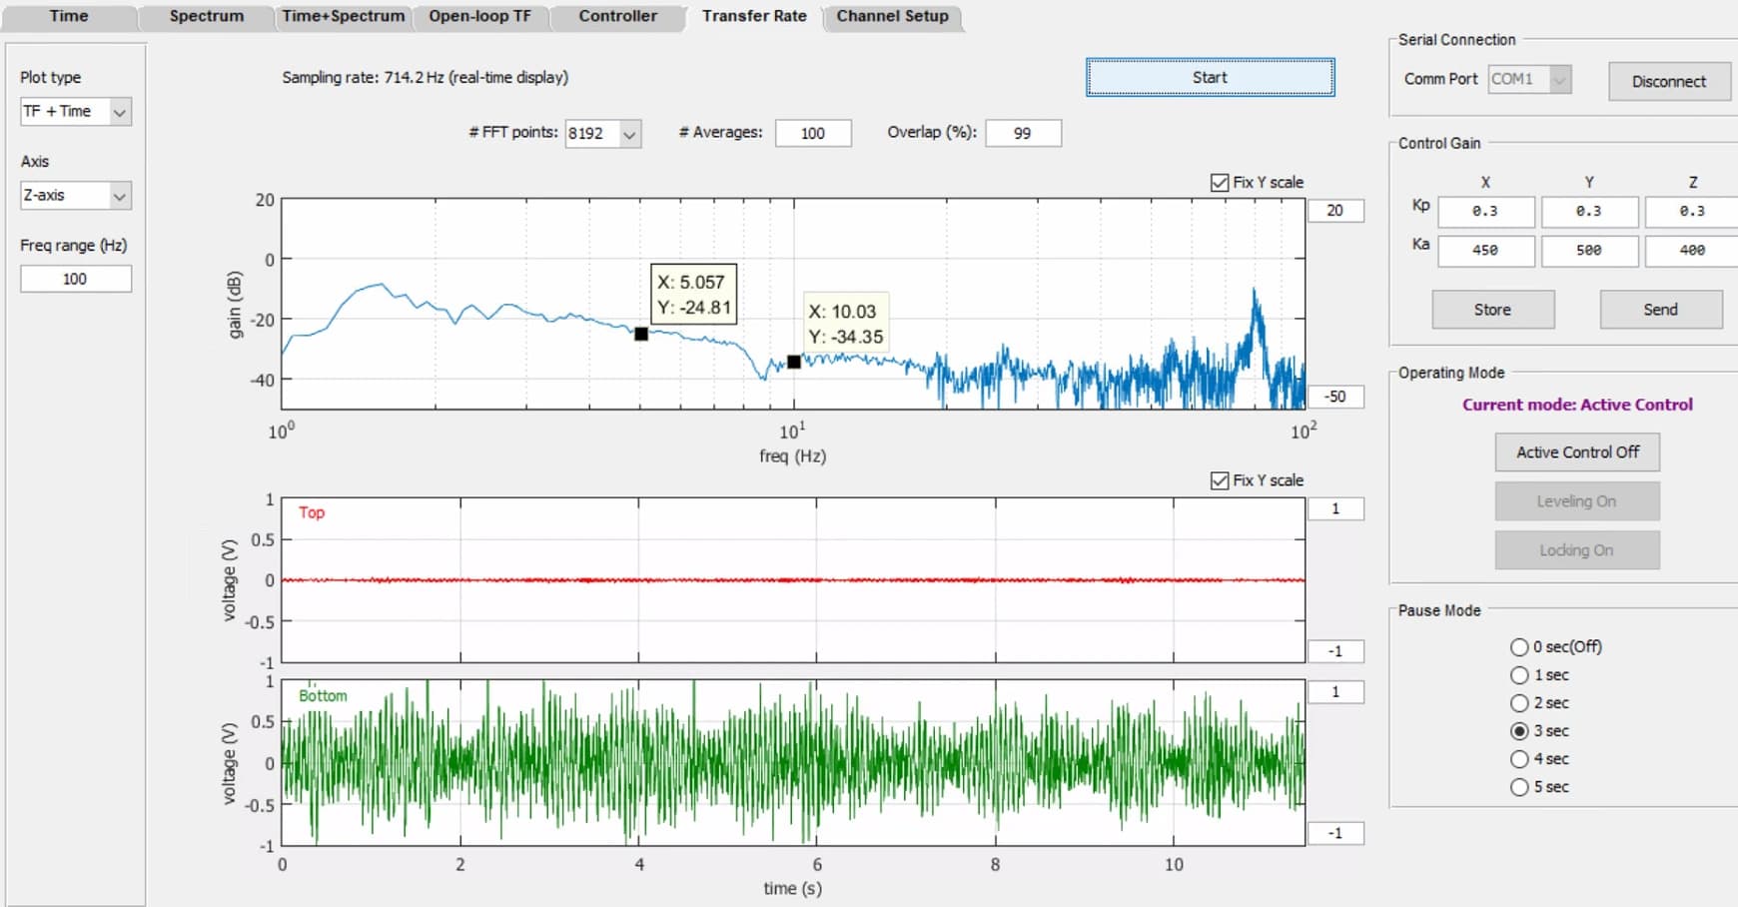The image size is (1738, 907).
Task: Expand the Plot type dropdown
Action: tap(76, 111)
